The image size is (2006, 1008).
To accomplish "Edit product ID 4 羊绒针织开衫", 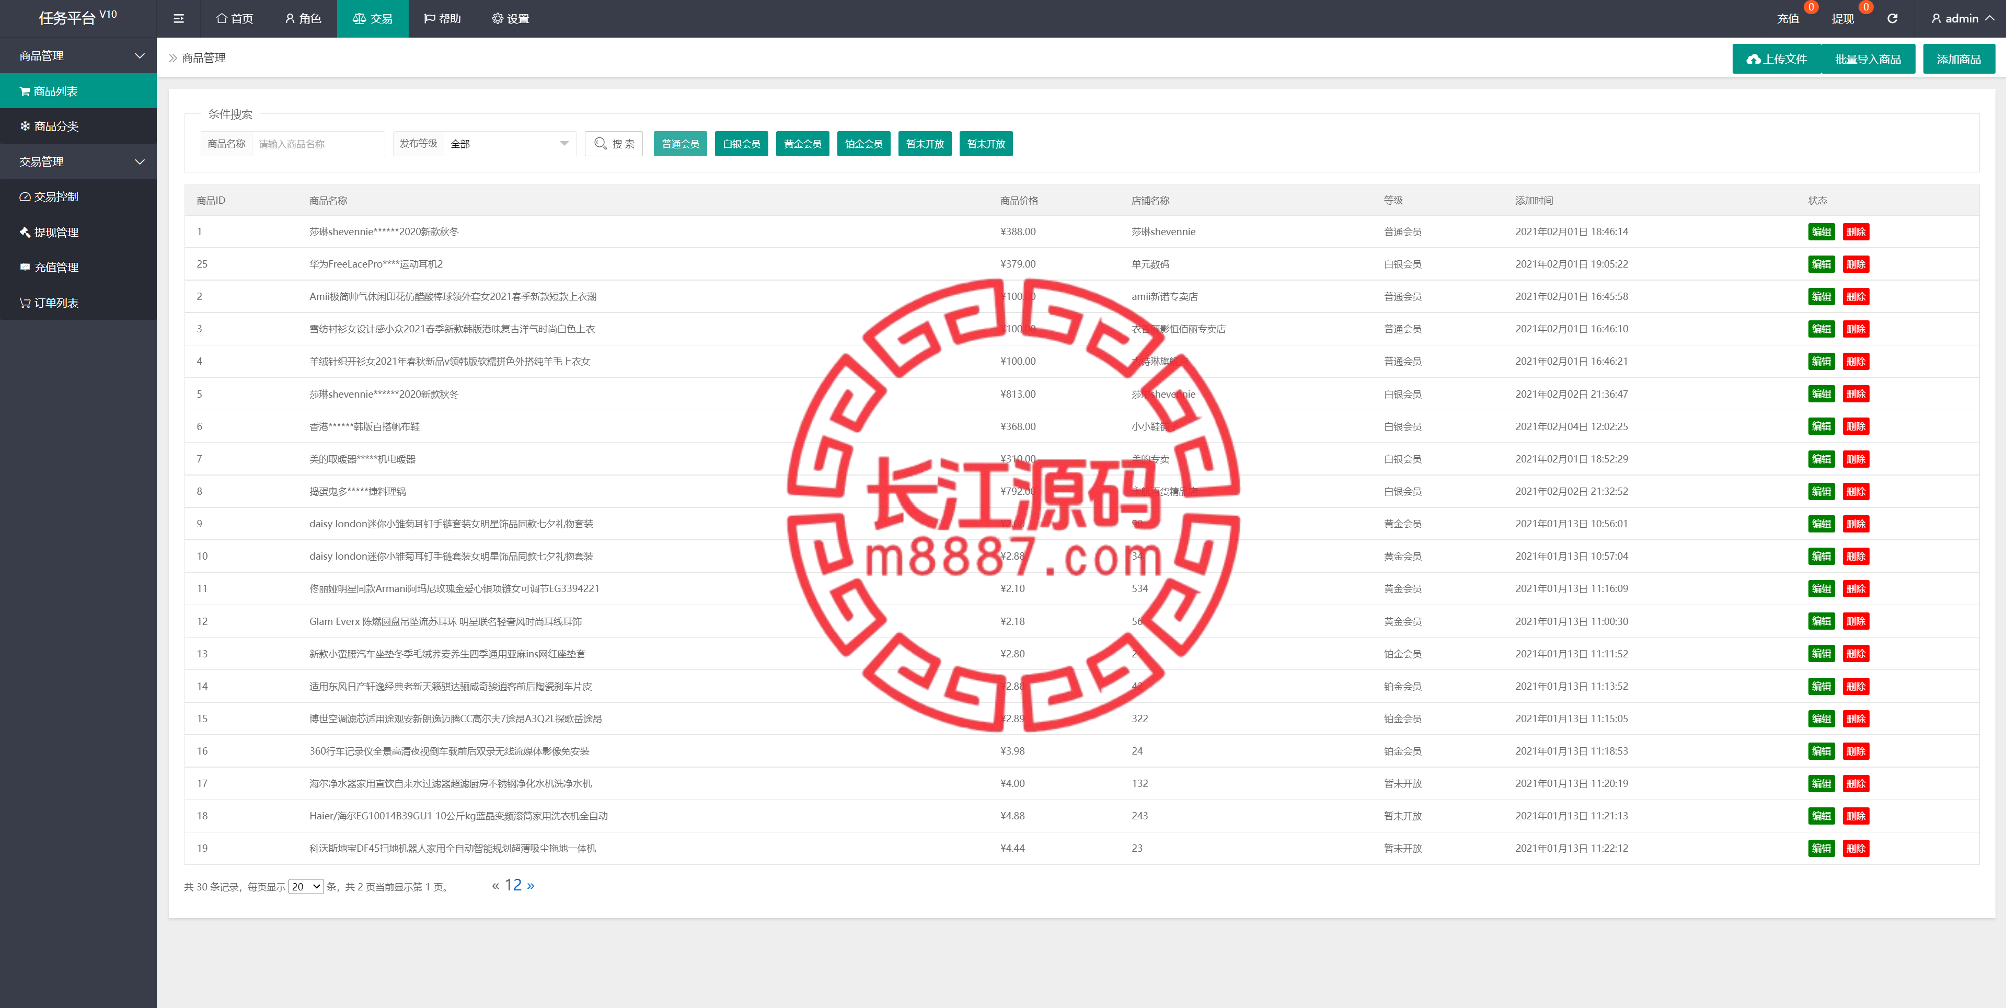I will 1820,361.
